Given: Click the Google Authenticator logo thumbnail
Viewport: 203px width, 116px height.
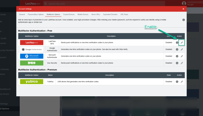Looking at the screenshot, I should [32, 49].
